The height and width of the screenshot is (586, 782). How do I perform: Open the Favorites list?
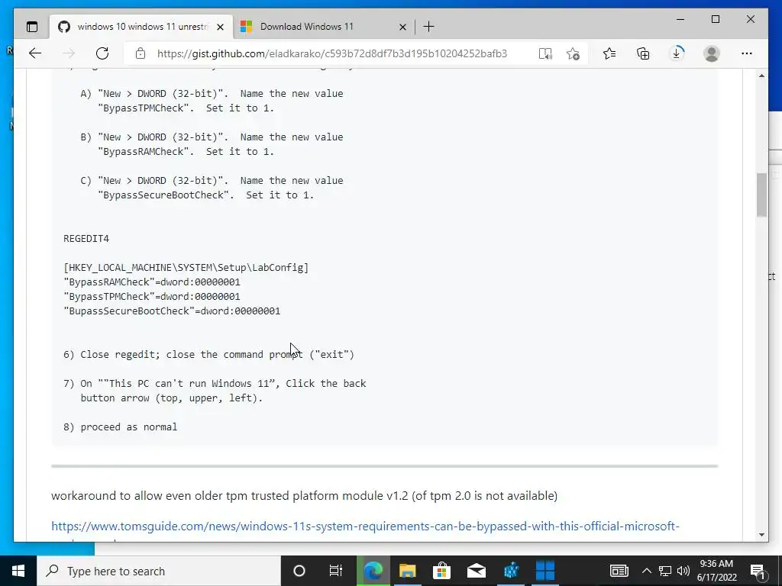coord(609,53)
